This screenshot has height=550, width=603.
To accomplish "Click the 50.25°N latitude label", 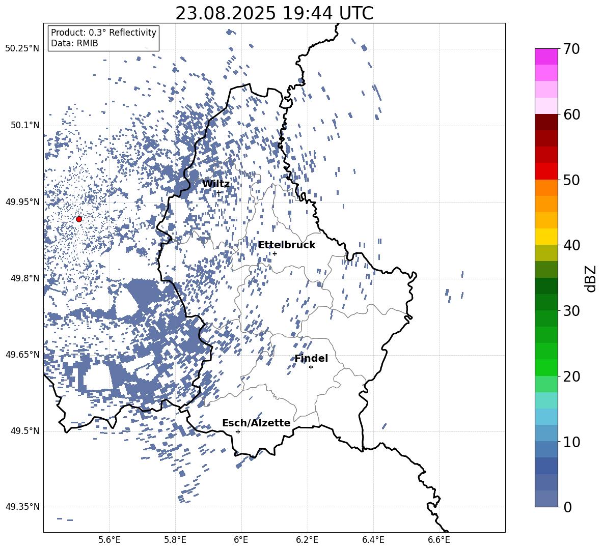I will tap(22, 49).
